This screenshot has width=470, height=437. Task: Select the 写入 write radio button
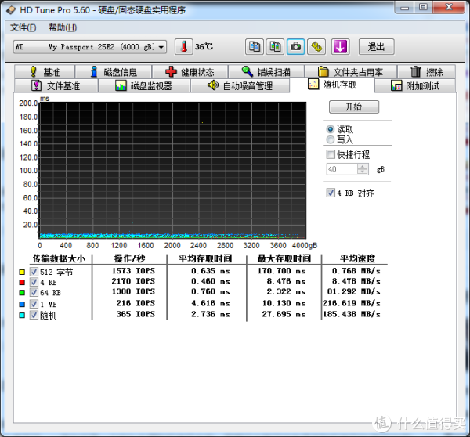pyautogui.click(x=331, y=139)
